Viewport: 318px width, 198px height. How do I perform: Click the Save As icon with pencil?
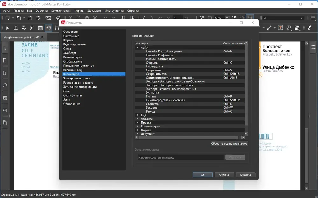pos(38,18)
